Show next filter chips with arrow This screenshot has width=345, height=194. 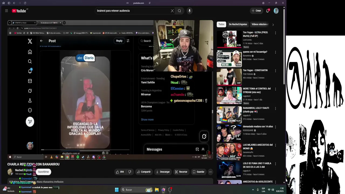pyautogui.click(x=273, y=25)
